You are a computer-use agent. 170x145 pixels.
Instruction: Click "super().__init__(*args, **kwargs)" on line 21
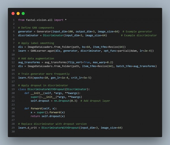[x=56, y=97]
